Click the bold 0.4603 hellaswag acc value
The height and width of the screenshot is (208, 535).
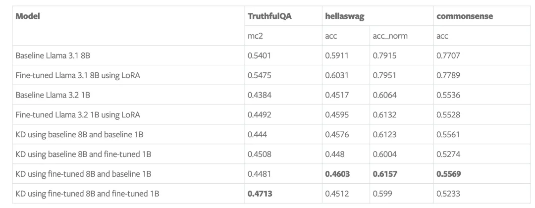337,174
